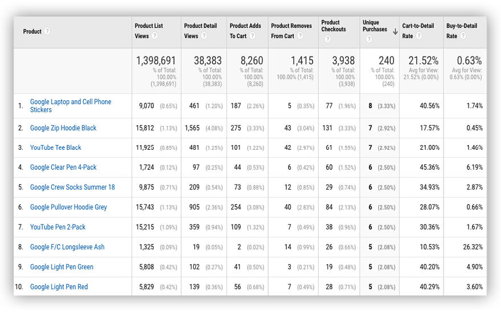Click product checkouts value 131
501x312 pixels.
tap(327, 128)
